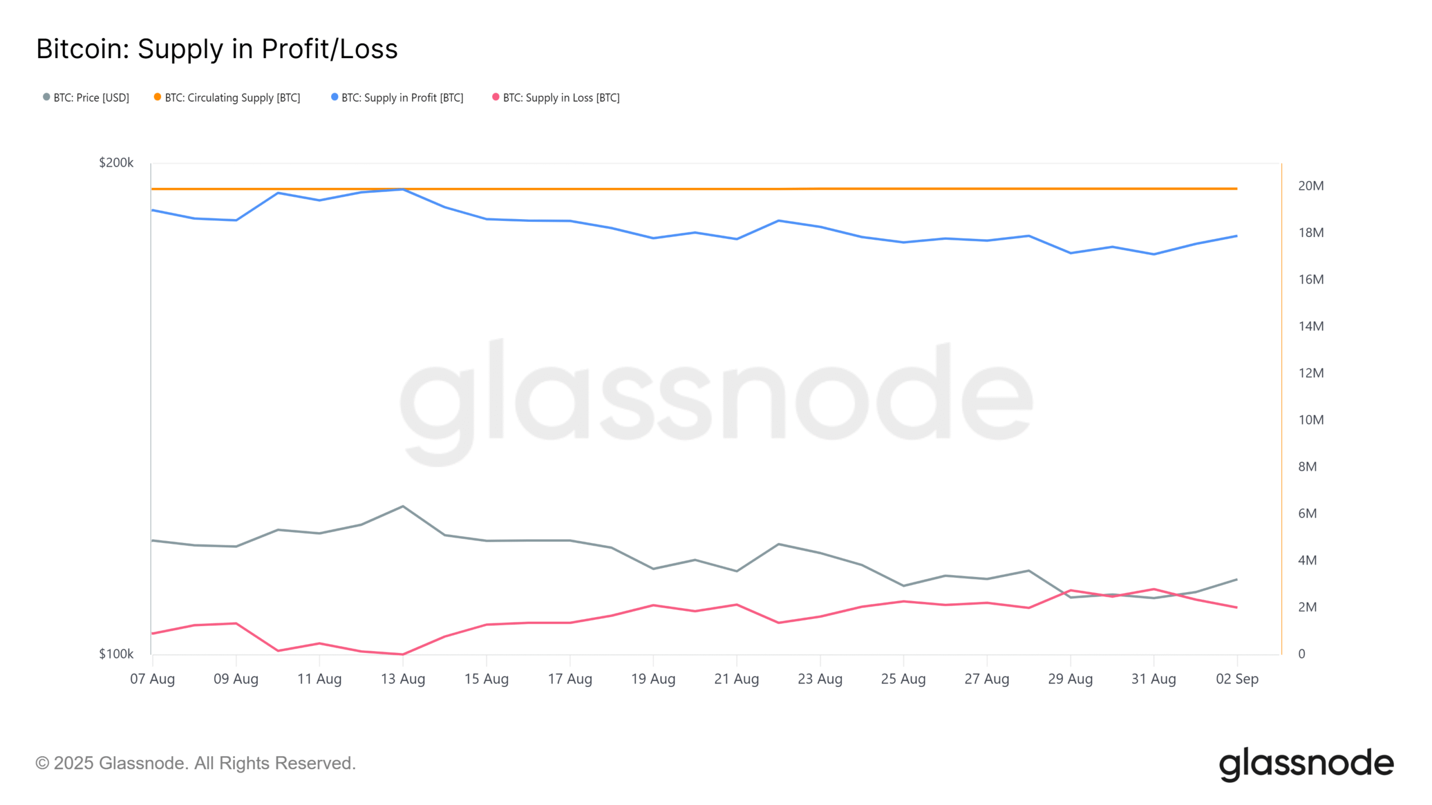1432x805 pixels.
Task: Select the 13 Aug date tick
Action: pos(403,679)
